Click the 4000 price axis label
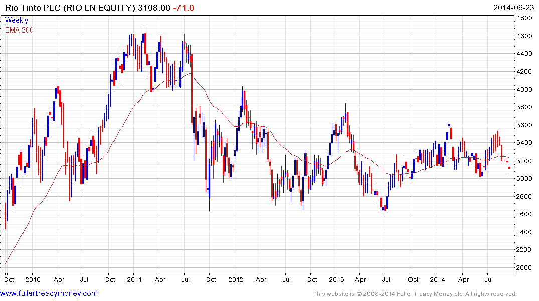 point(524,89)
